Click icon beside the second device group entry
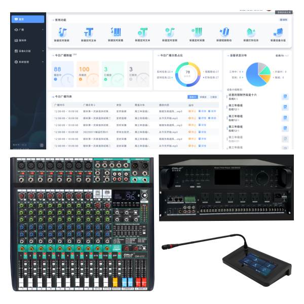Image resolution: width=304 pixels, height=304 pixels. click(x=285, y=107)
